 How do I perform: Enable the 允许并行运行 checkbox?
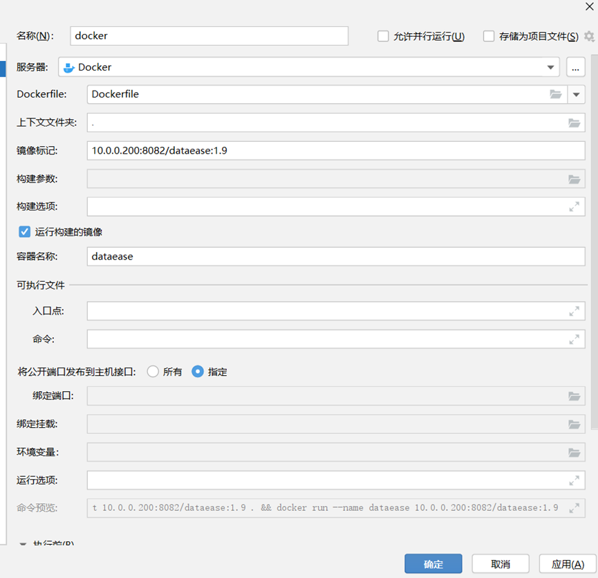383,36
